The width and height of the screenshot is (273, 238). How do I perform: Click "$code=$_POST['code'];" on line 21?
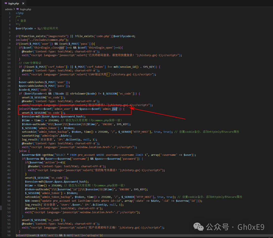tap(35, 90)
